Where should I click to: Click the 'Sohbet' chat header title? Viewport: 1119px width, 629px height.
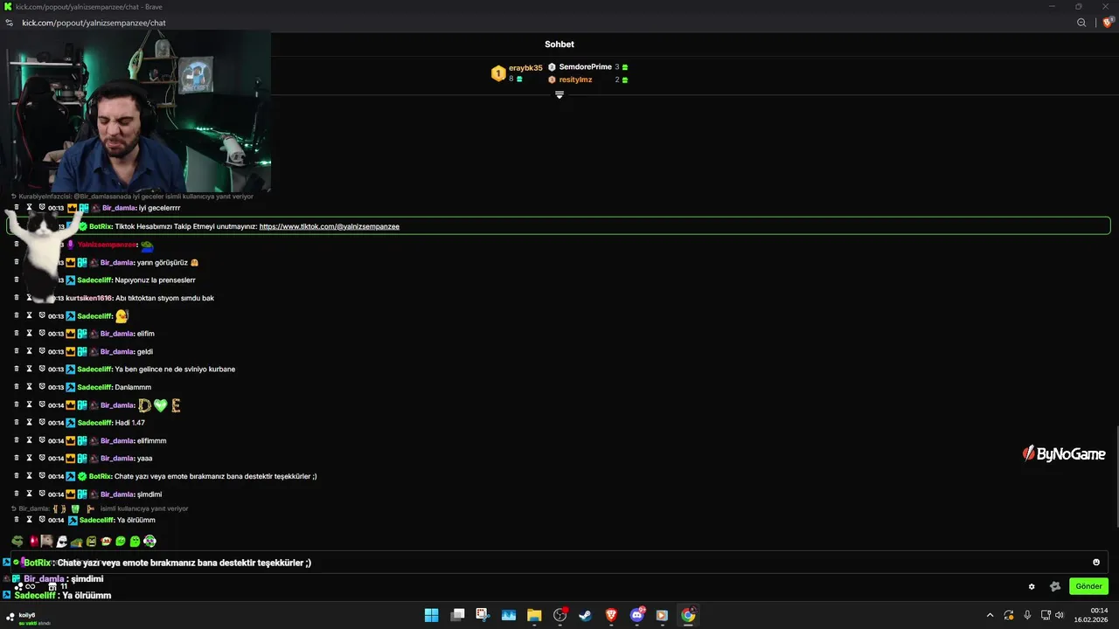point(559,44)
